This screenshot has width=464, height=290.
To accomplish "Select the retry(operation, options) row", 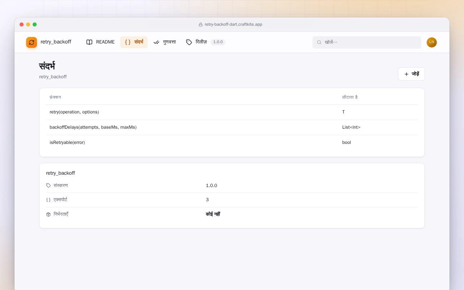I will (x=232, y=112).
